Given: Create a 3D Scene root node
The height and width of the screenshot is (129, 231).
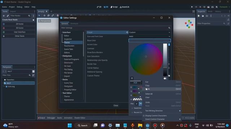Looking at the screenshot, I should coord(18,28).
